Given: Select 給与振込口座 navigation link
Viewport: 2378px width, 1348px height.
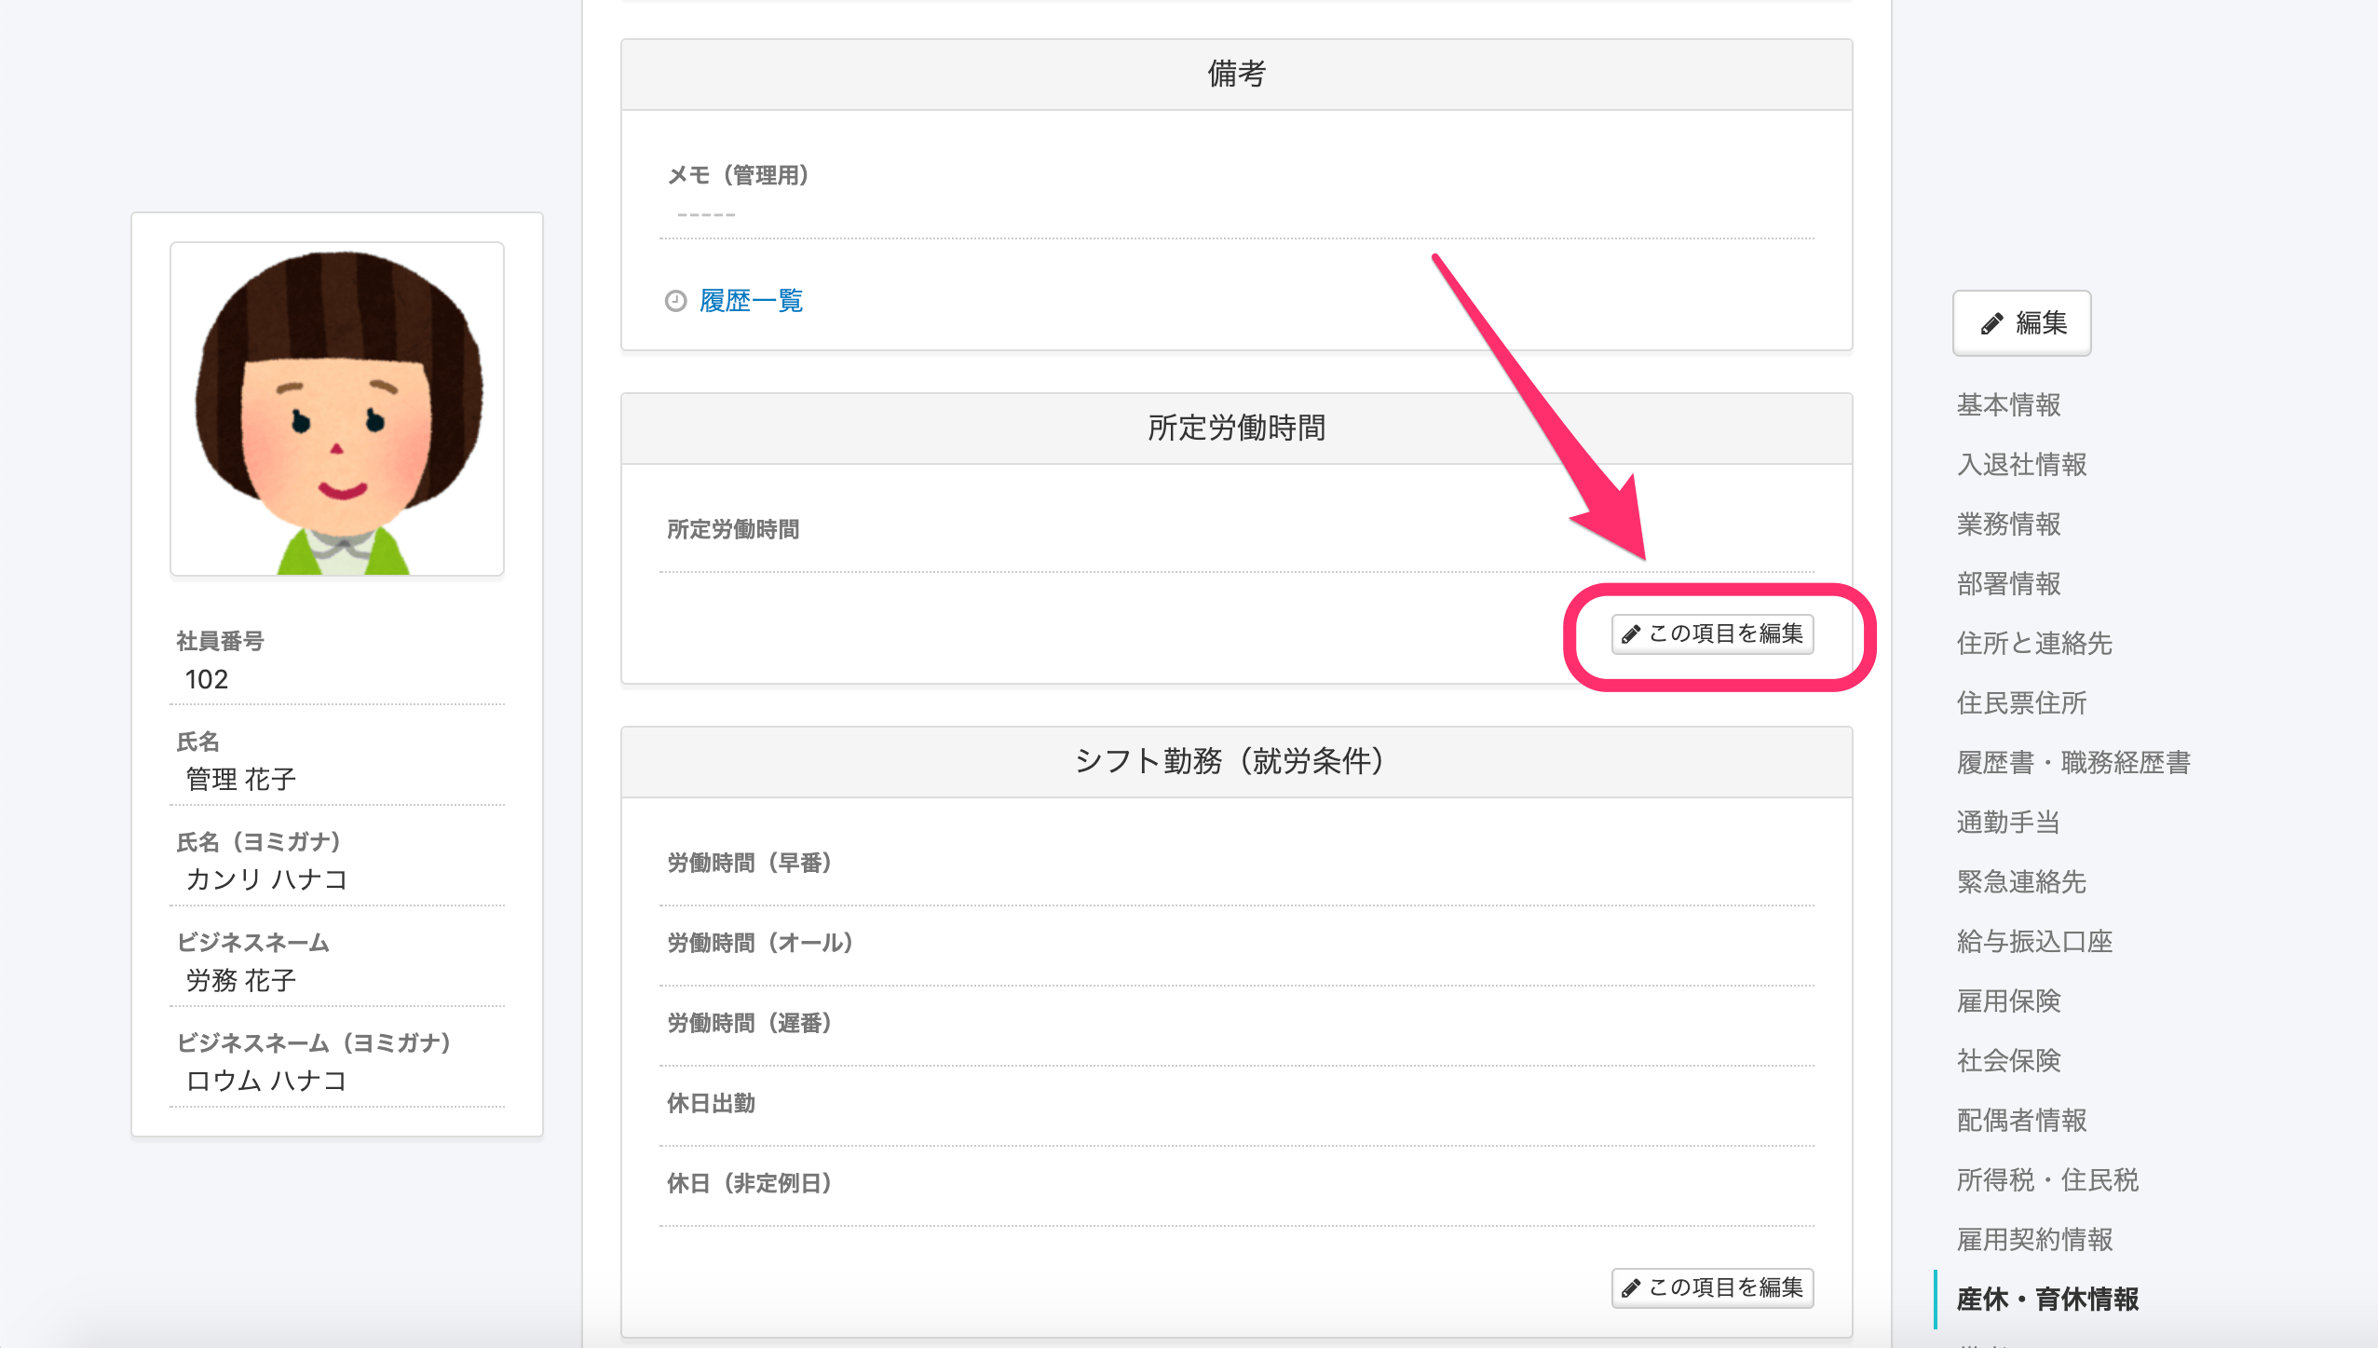Looking at the screenshot, I should point(2034,942).
